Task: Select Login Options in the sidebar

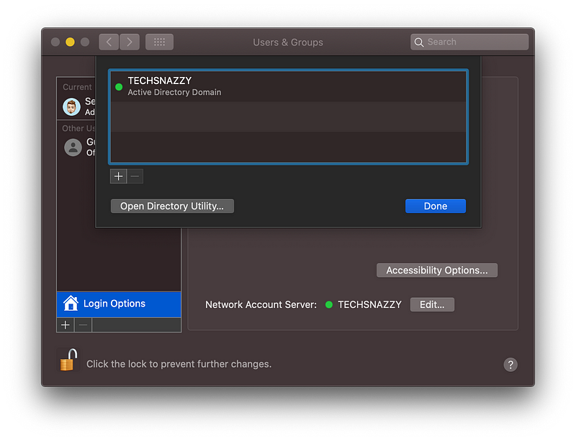Action: (119, 304)
